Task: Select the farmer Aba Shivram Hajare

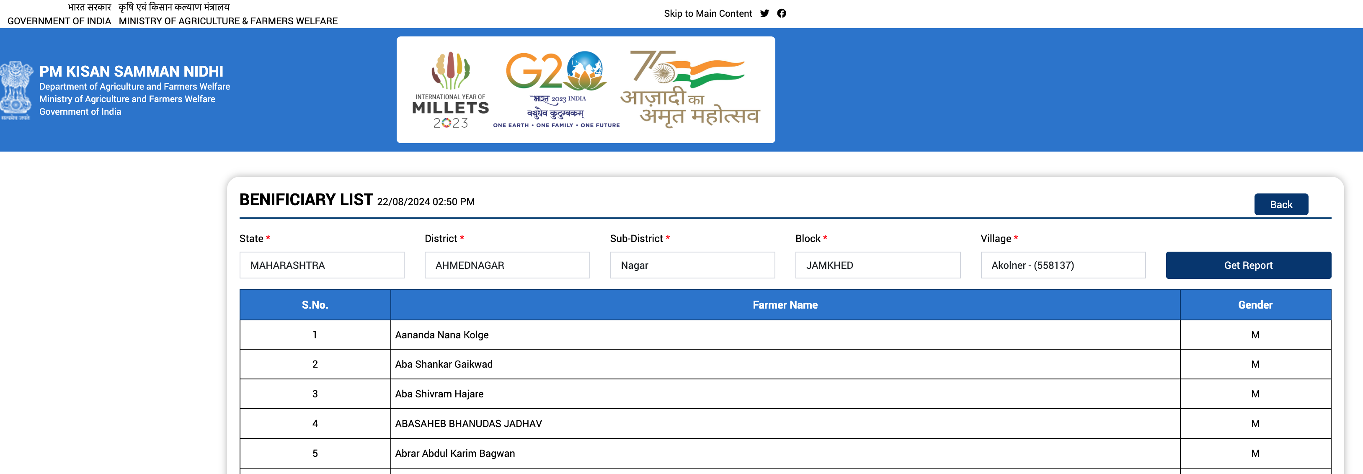Action: tap(439, 394)
